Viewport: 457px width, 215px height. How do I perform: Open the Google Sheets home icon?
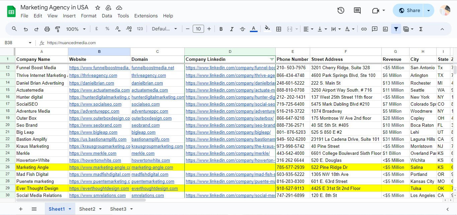click(11, 11)
